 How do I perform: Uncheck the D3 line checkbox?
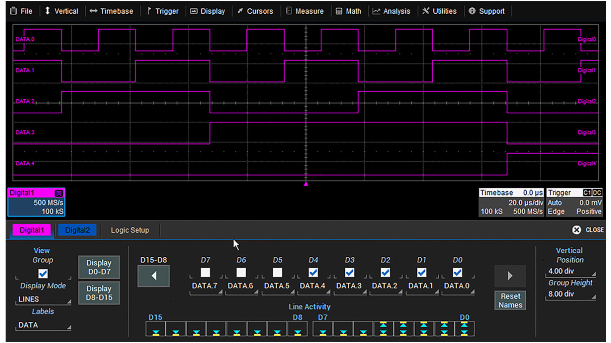coord(349,273)
